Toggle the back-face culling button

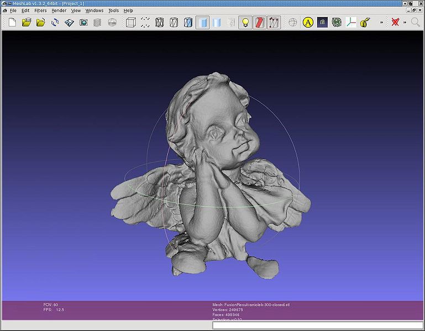pos(274,23)
